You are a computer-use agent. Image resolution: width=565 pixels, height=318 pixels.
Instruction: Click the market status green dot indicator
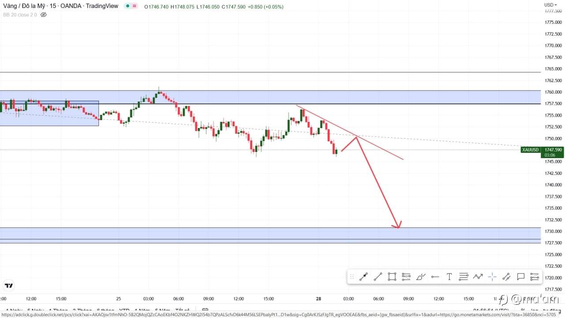[x=127, y=6]
